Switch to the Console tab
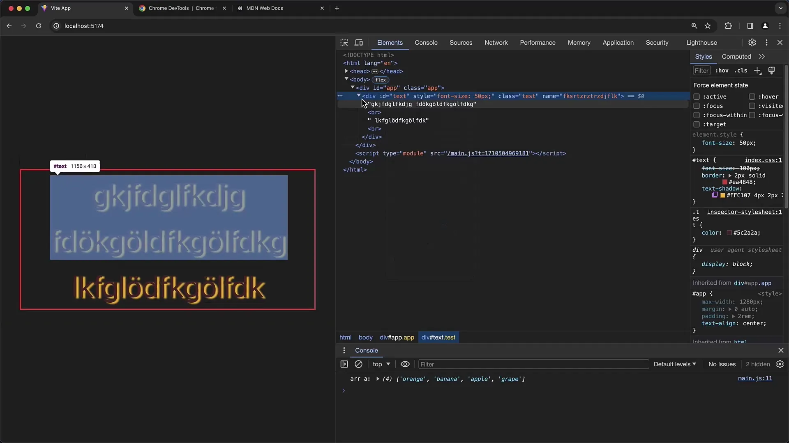Screen dimensions: 789x443 (426, 43)
